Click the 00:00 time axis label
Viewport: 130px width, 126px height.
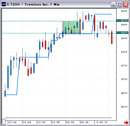pos(70,122)
